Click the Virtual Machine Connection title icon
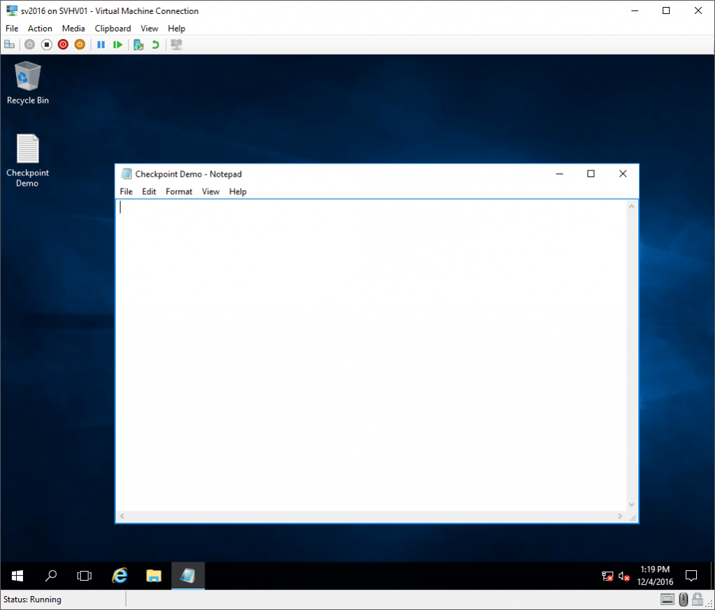 pyautogui.click(x=12, y=10)
